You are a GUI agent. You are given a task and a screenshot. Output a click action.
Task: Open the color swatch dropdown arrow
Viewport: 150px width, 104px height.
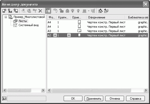tap(89, 11)
